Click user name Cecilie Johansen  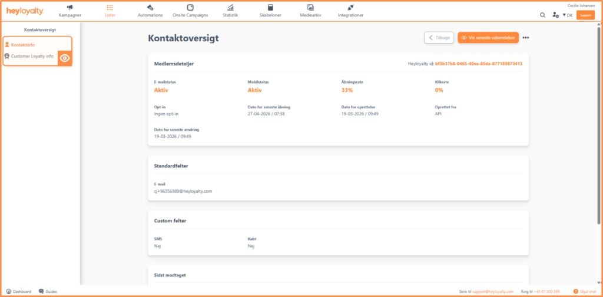click(581, 5)
